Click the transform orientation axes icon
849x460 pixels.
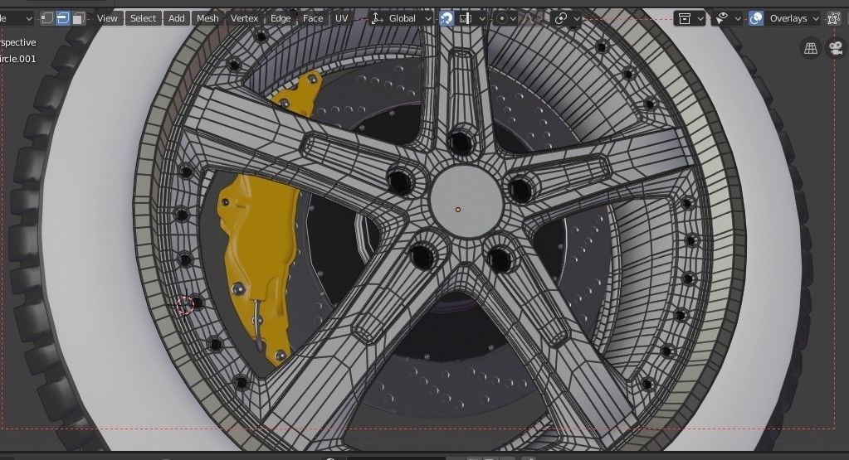tap(376, 18)
